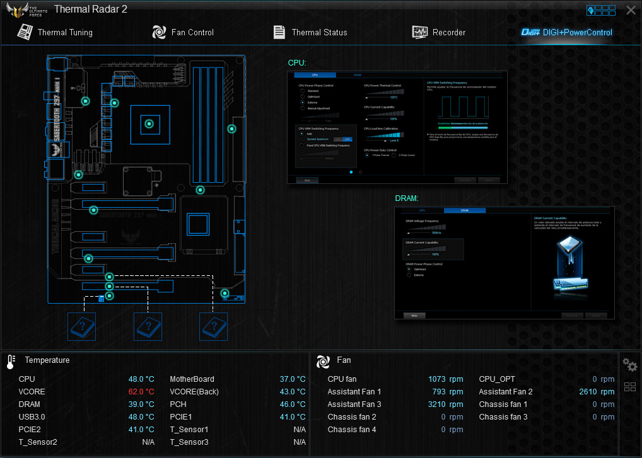Select the Chassis fan 1 label
The image size is (642, 458).
coord(503,404)
